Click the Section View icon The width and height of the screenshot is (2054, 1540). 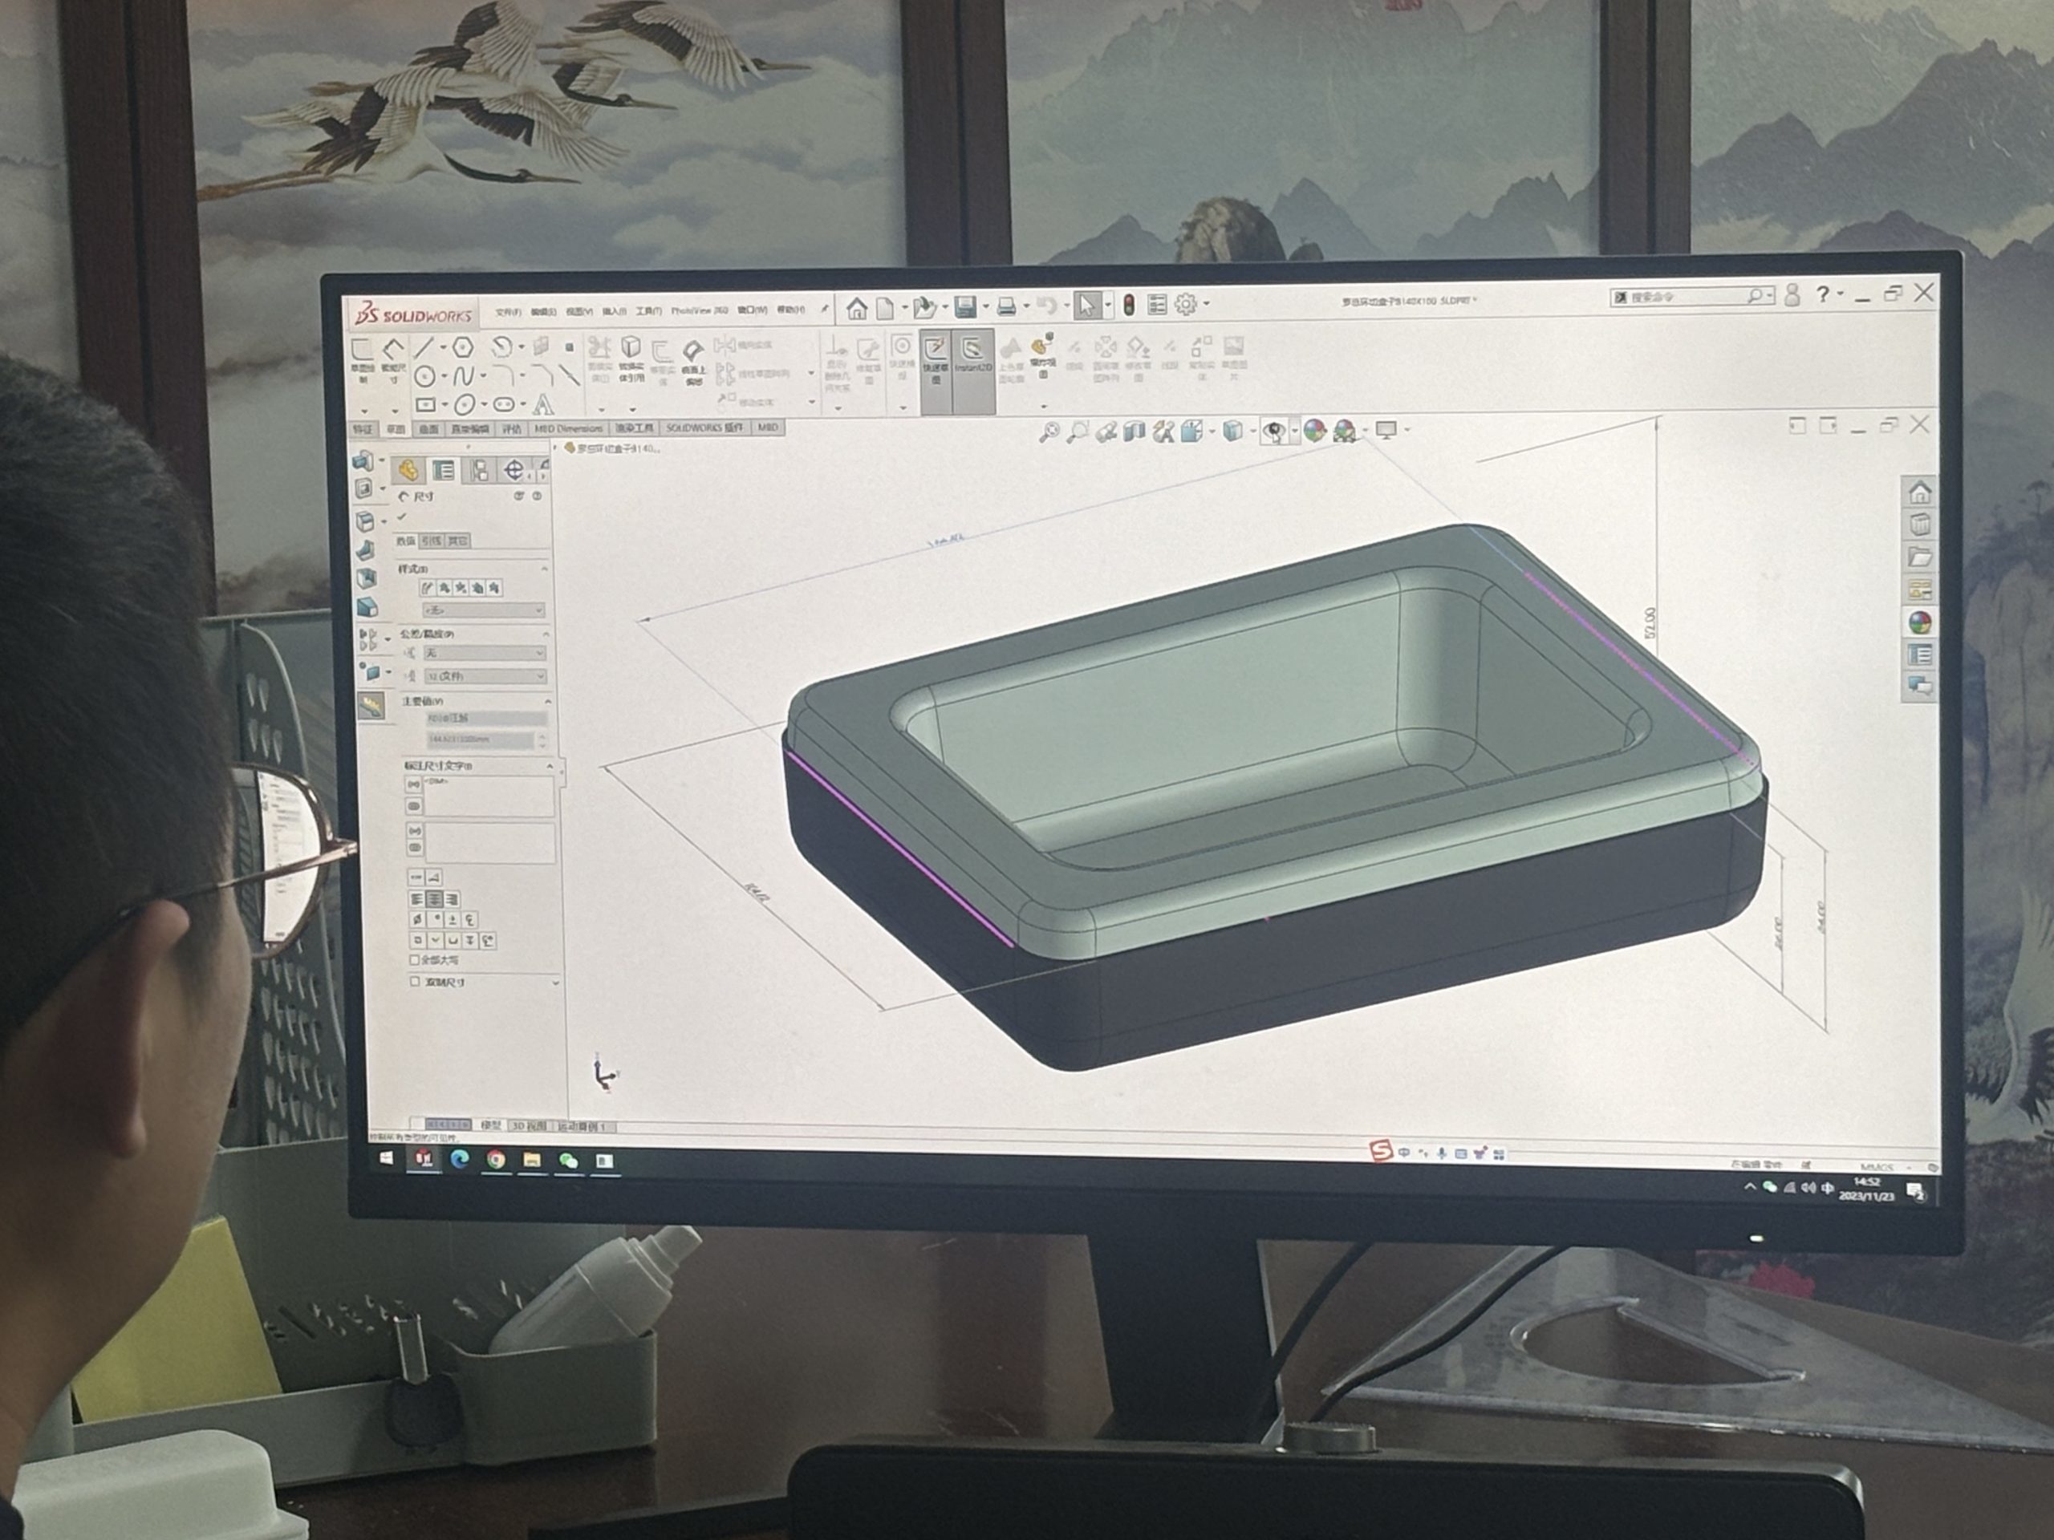pos(1134,432)
